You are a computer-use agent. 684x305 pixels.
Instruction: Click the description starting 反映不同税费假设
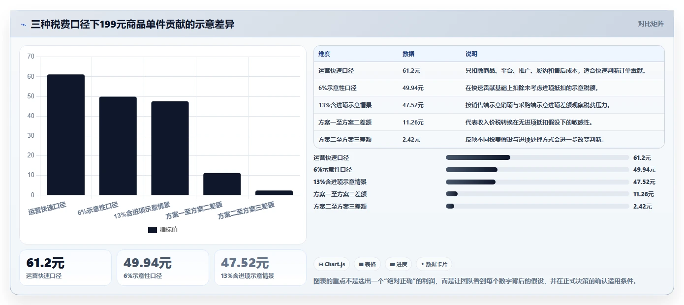(535, 140)
